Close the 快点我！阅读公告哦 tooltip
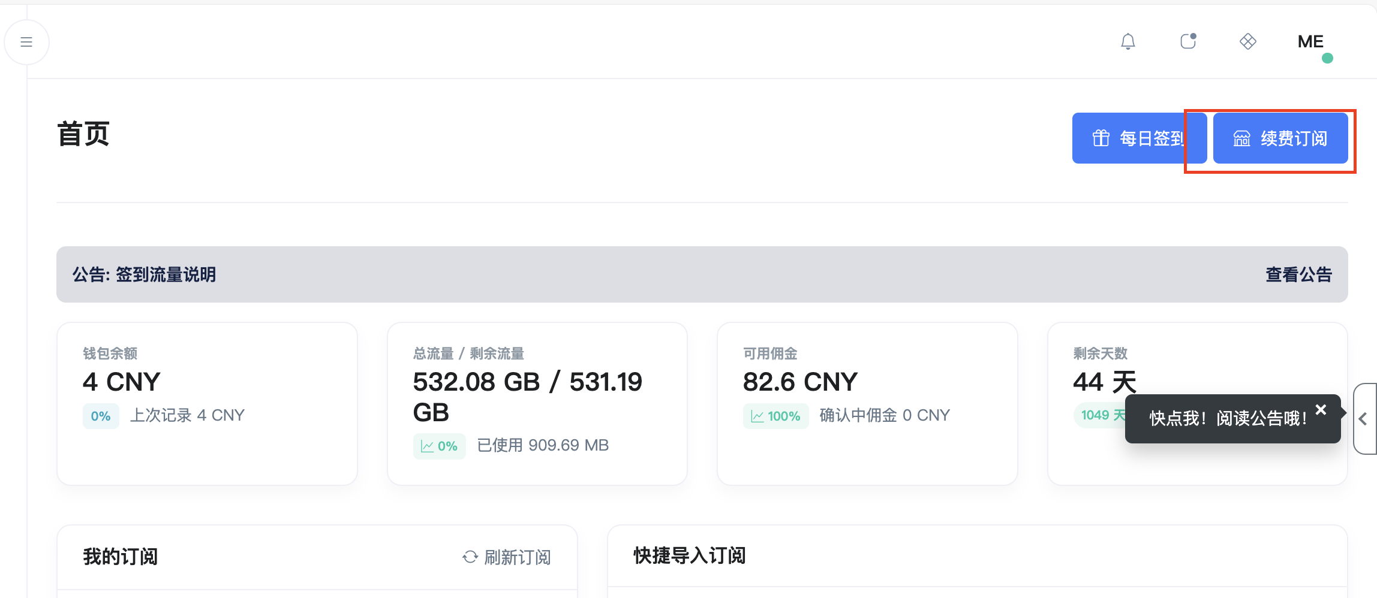 1321,410
